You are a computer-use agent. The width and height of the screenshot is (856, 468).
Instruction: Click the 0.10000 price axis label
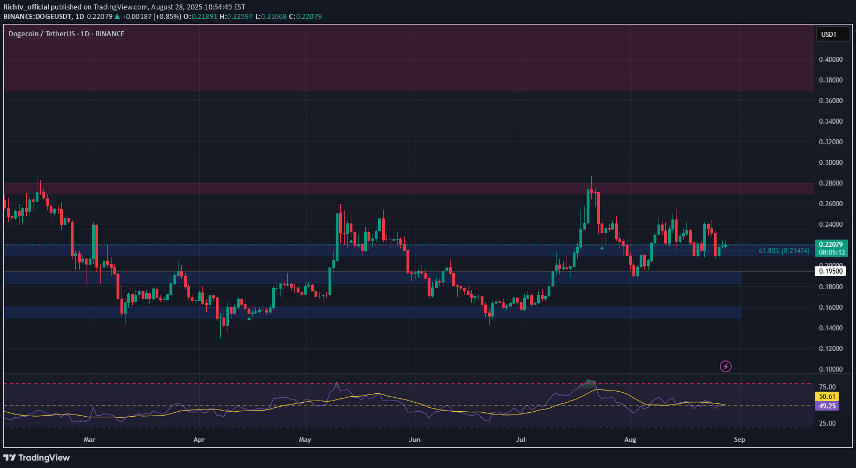[831, 369]
